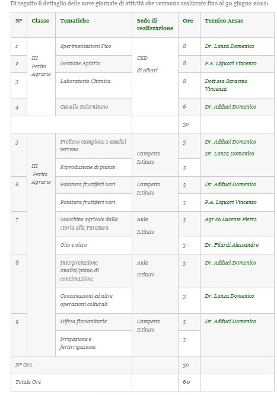Select the 'Sede di realizzazione' header

point(155,24)
